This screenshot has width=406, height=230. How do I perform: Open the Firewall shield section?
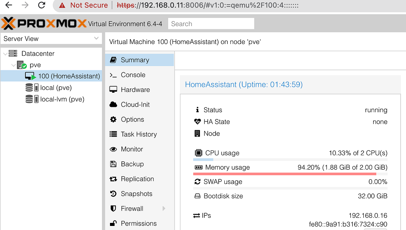(131, 209)
